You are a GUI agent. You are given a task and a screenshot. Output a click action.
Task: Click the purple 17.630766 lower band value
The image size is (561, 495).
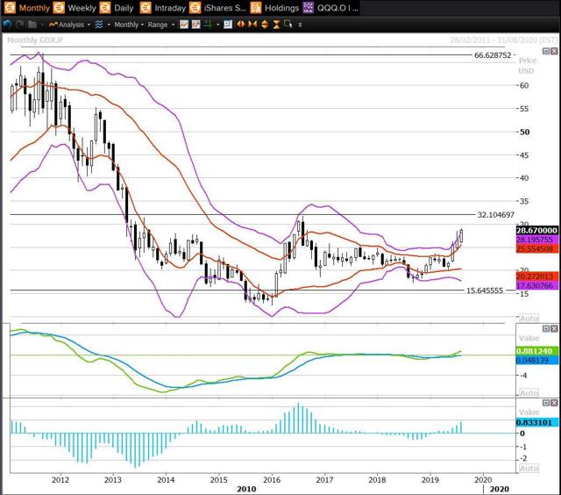(536, 285)
